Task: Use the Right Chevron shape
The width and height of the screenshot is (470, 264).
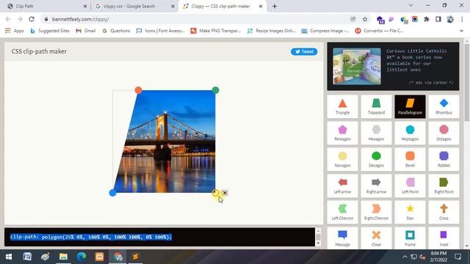Action: (x=376, y=212)
